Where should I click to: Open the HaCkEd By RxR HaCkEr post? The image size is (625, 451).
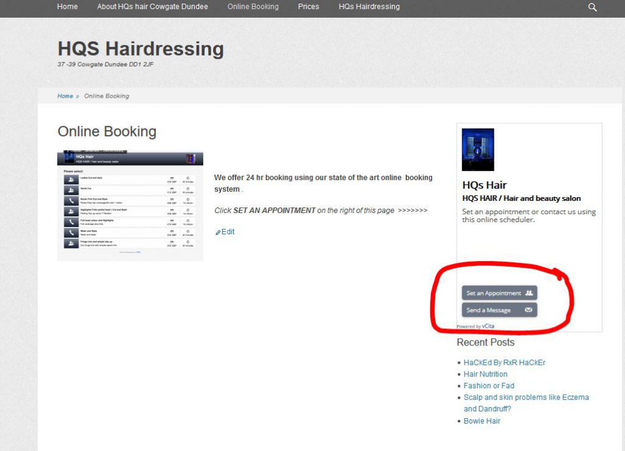pos(504,363)
